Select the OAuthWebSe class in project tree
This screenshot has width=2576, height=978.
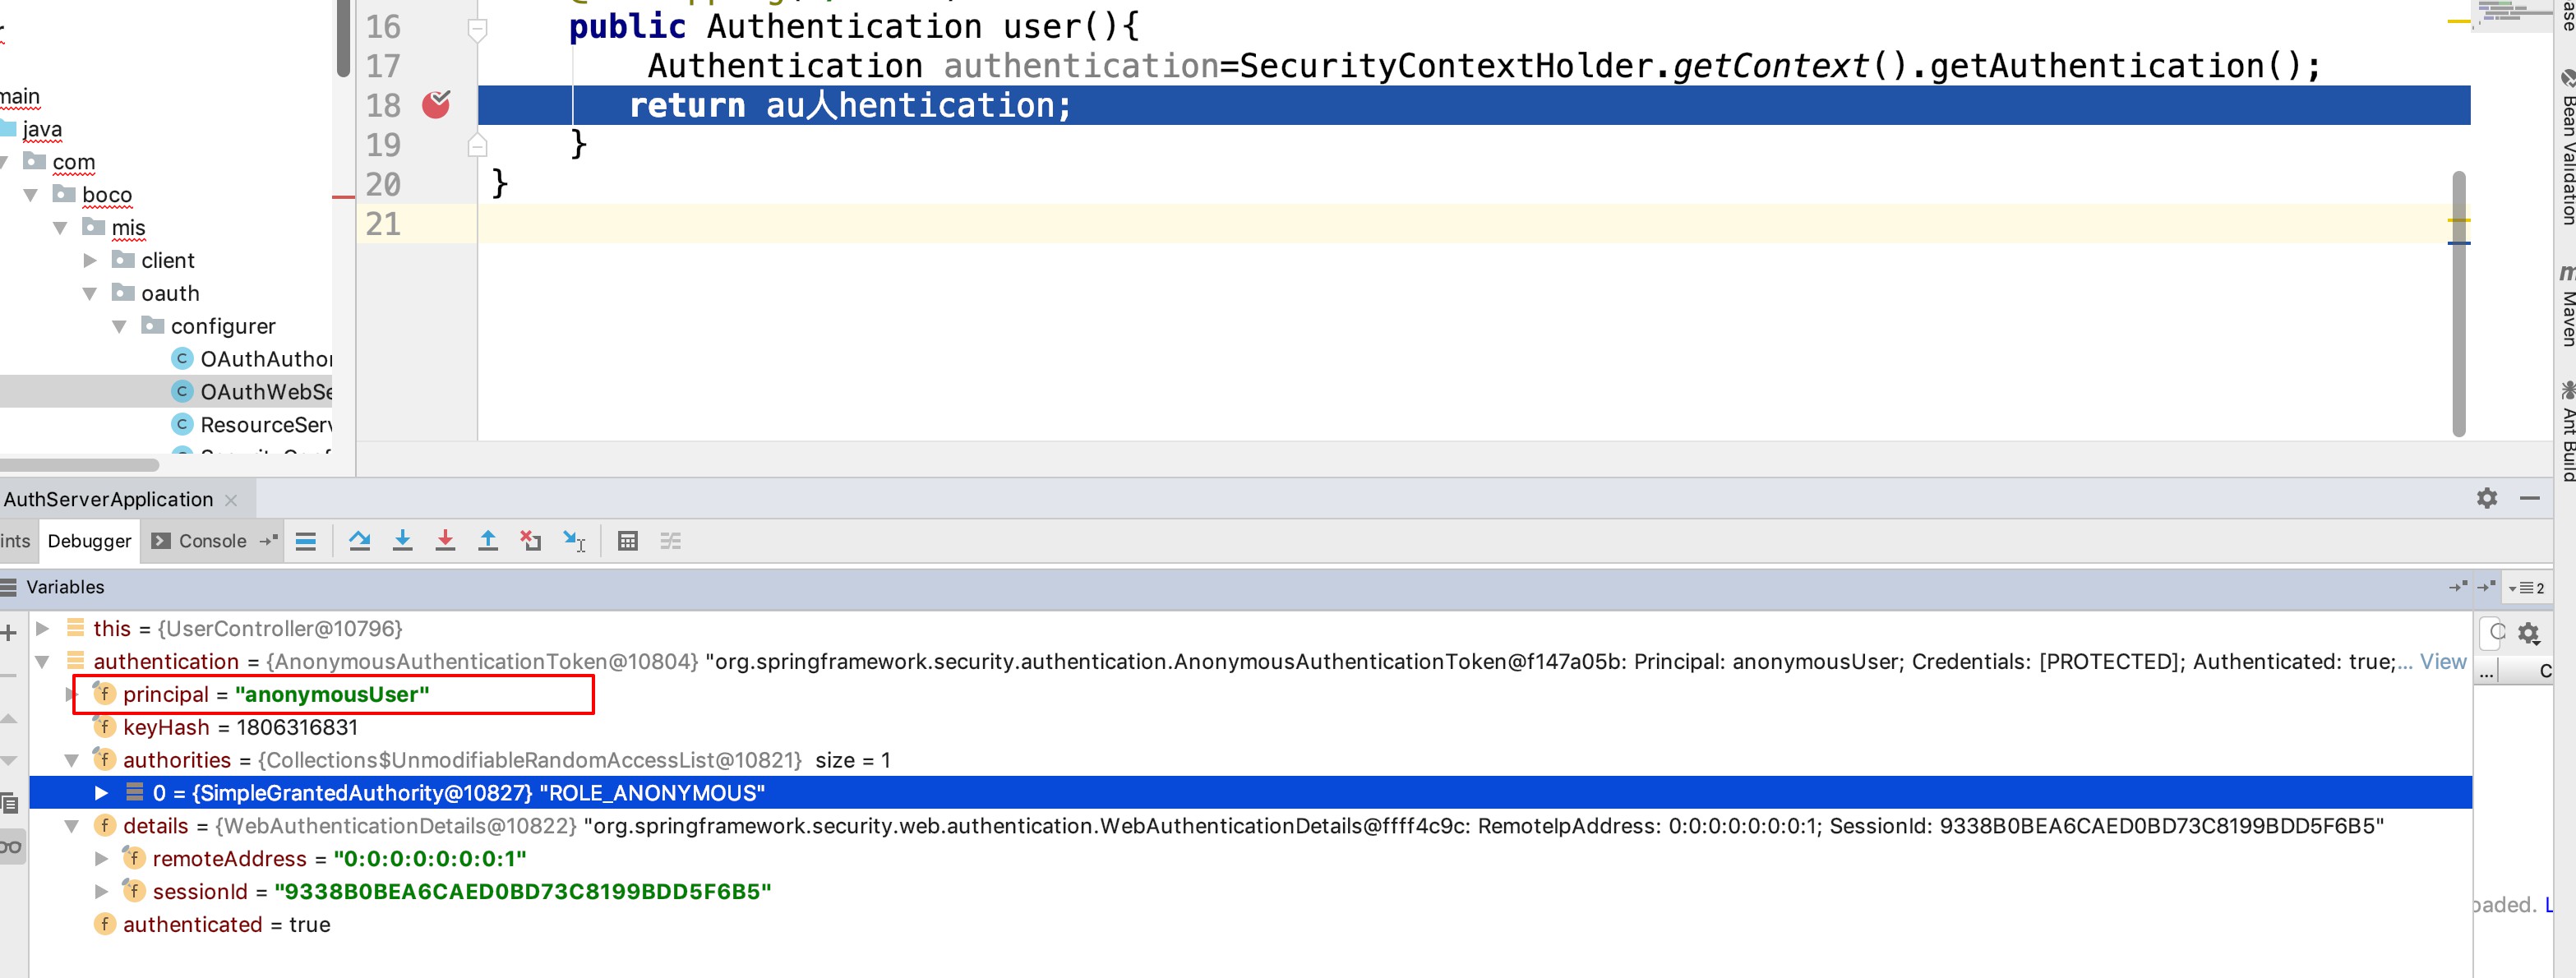click(x=265, y=391)
